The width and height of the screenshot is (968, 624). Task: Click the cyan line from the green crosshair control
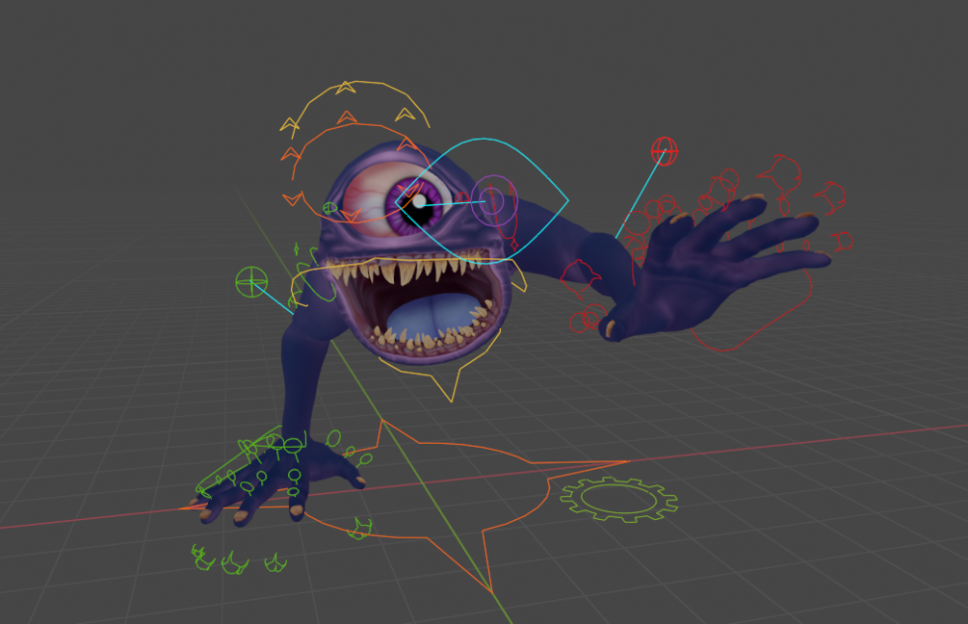click(273, 299)
